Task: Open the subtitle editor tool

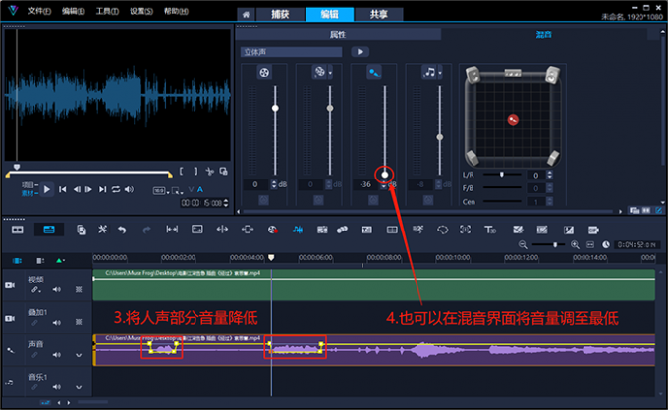Action: click(366, 230)
